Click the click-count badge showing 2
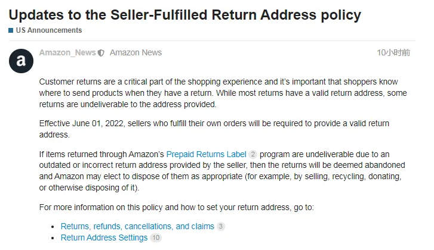The width and height of the screenshot is (434, 250). click(x=253, y=154)
